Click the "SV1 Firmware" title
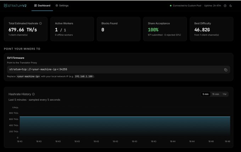This screenshot has height=152, width=241. click(x=16, y=58)
